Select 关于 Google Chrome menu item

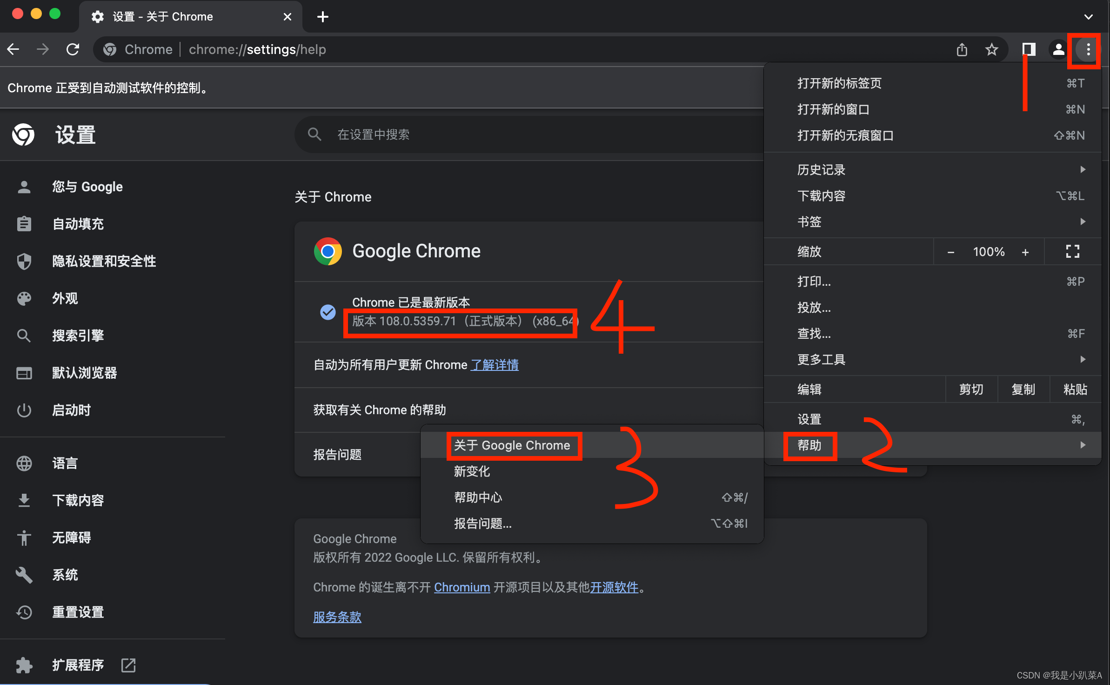click(x=512, y=445)
